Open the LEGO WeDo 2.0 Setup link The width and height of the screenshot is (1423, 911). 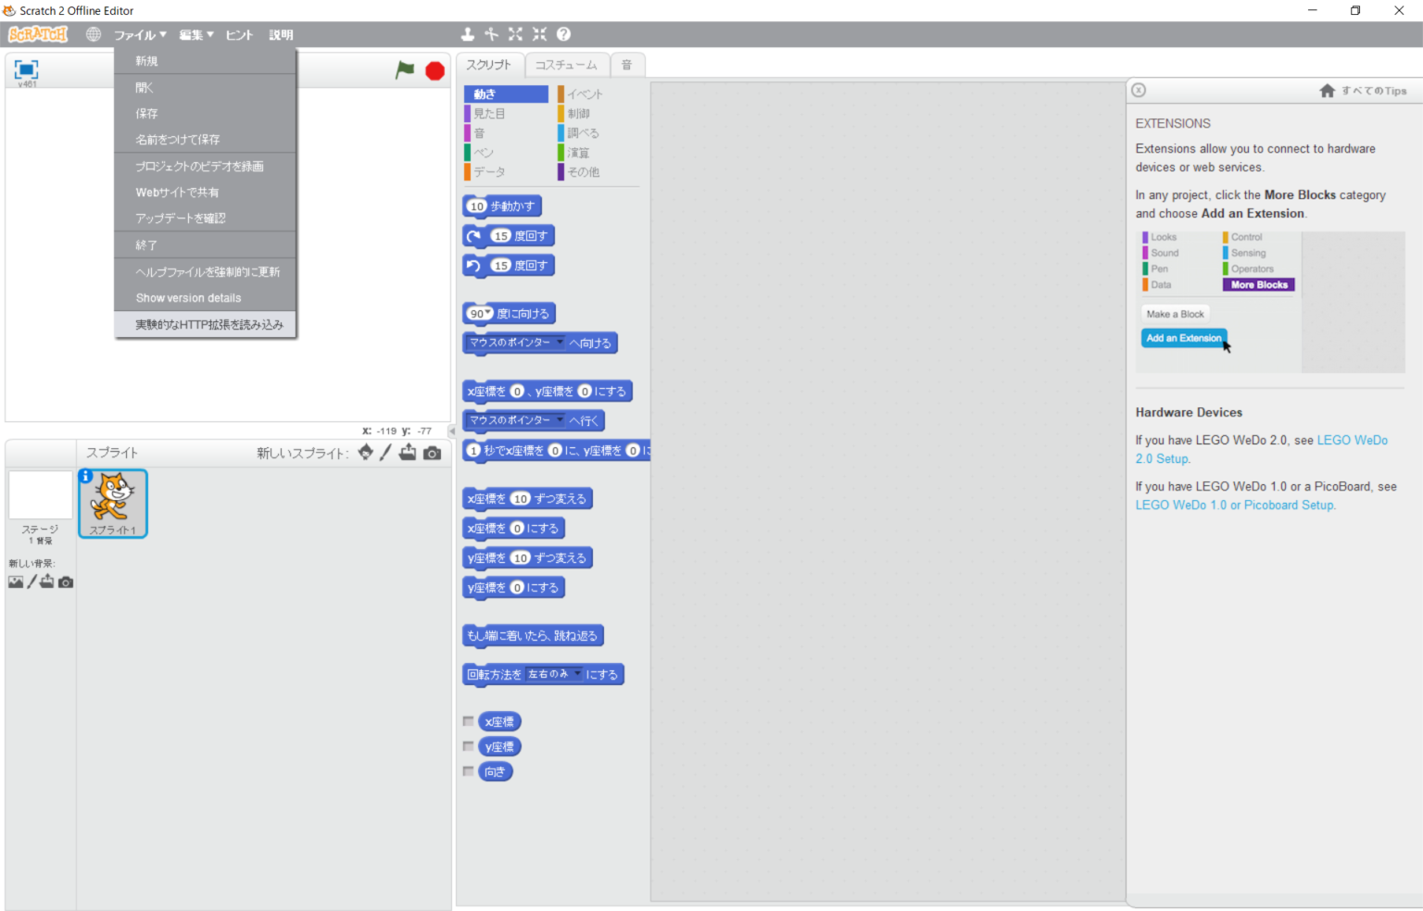coord(1352,441)
